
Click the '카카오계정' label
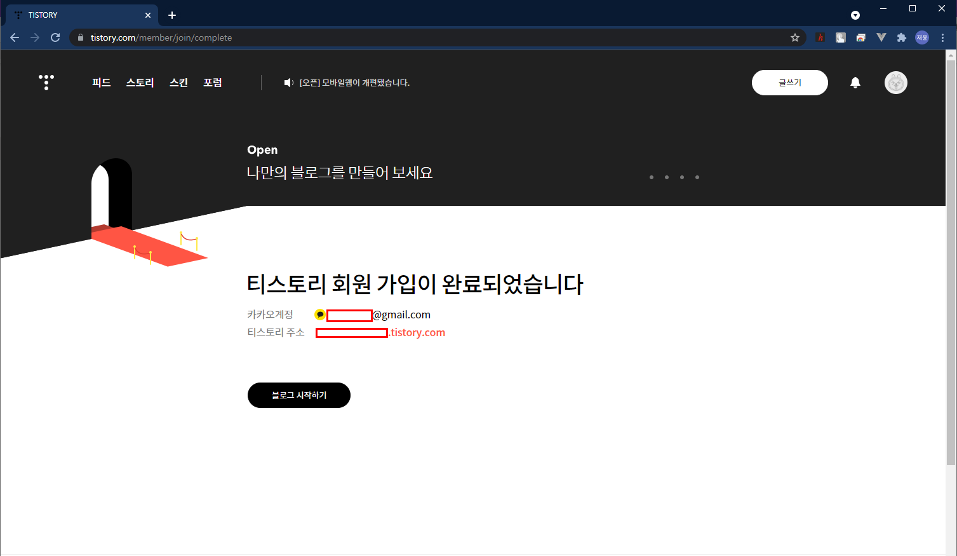[270, 315]
